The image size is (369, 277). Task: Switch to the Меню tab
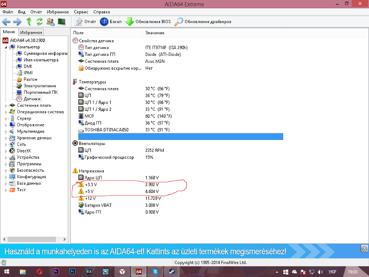click(x=9, y=32)
